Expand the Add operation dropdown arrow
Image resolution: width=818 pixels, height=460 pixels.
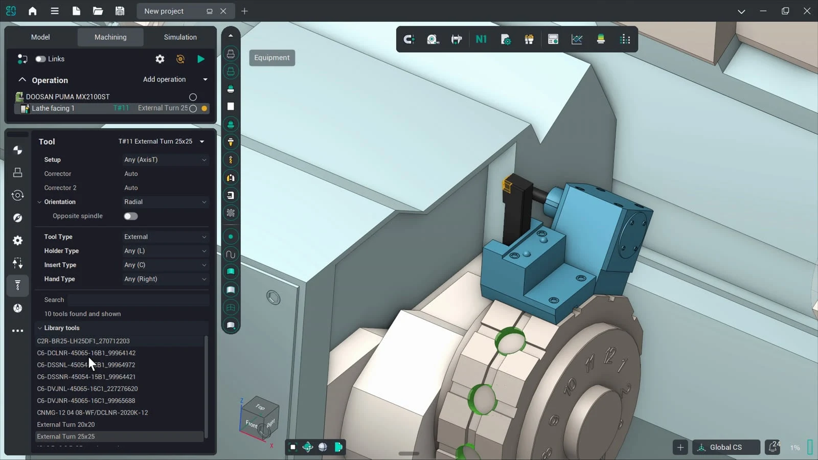point(206,79)
